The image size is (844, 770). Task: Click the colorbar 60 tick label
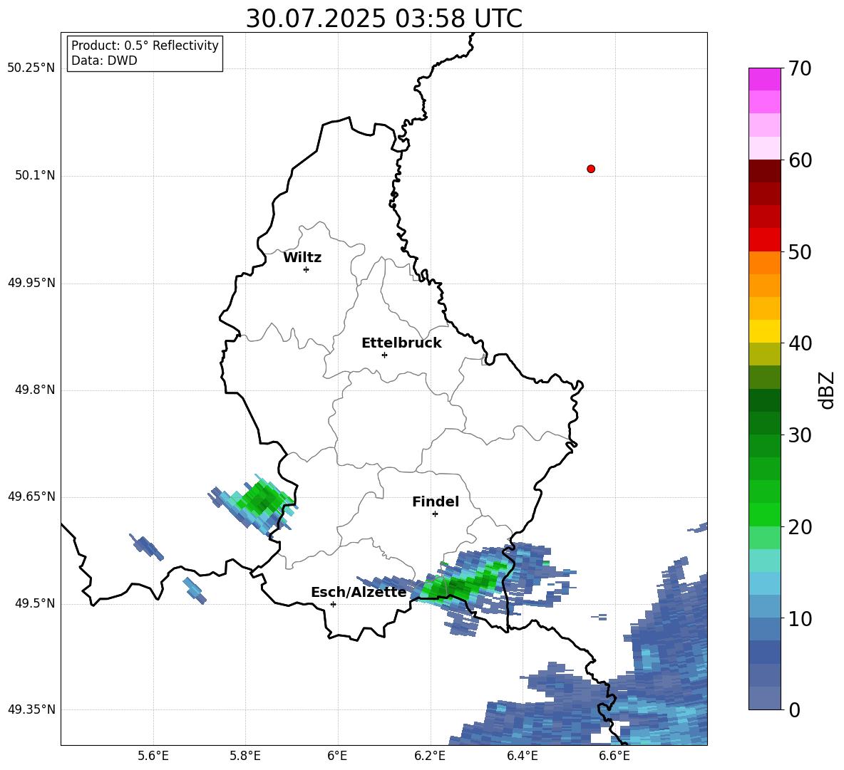coord(800,160)
